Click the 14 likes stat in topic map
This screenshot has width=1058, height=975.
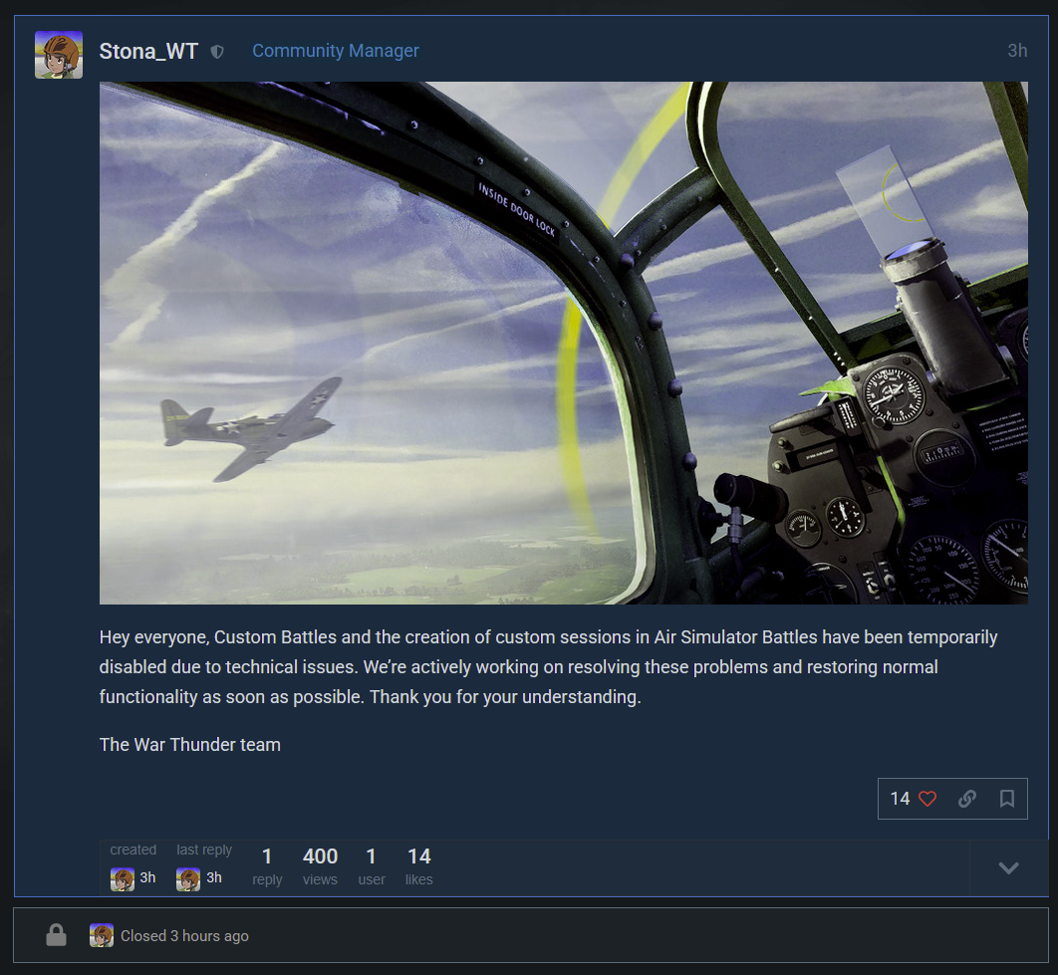coord(419,866)
